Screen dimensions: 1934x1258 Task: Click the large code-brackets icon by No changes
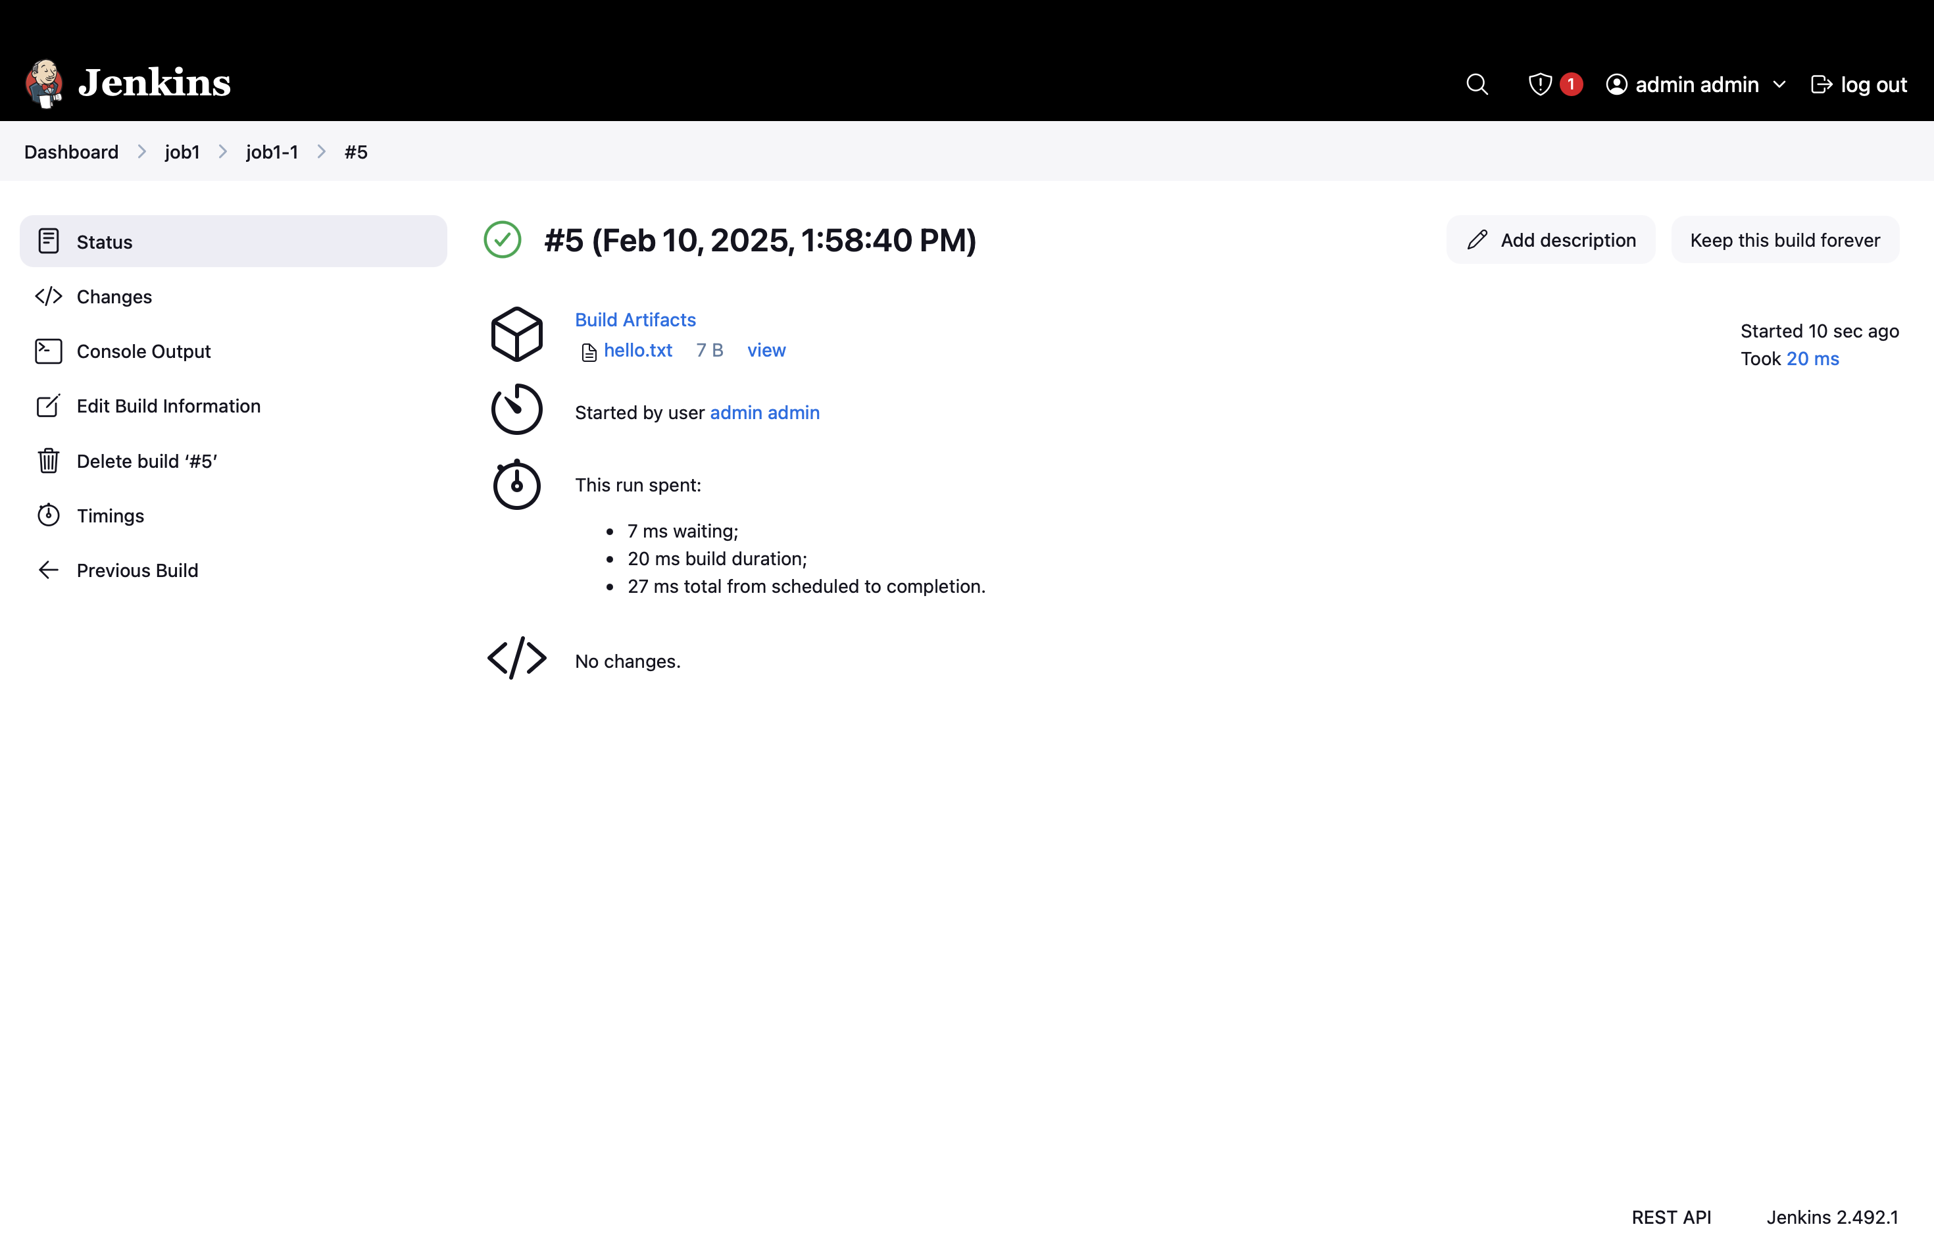click(x=517, y=658)
